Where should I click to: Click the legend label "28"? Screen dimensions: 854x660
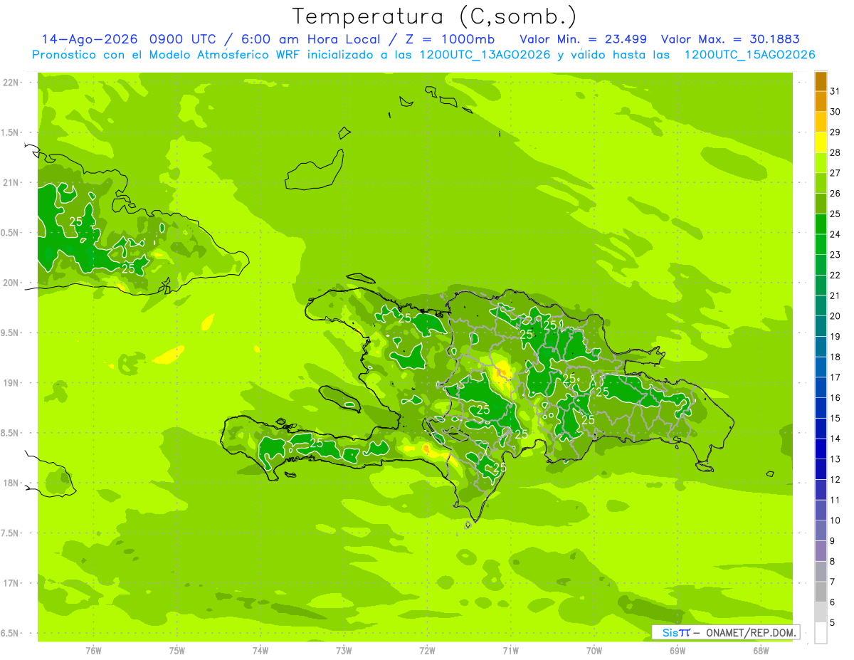pyautogui.click(x=835, y=152)
